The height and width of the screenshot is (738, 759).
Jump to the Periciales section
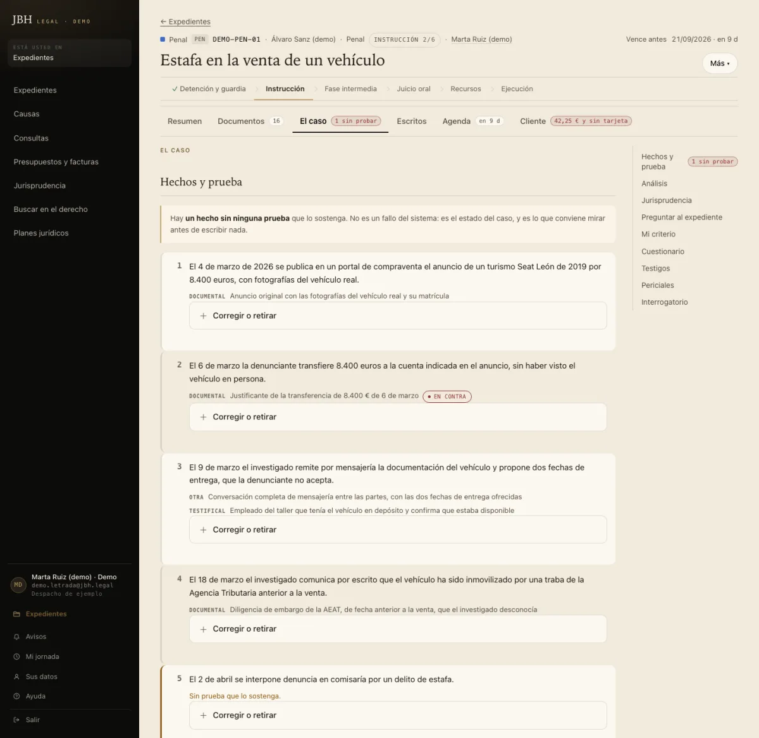pyautogui.click(x=658, y=286)
